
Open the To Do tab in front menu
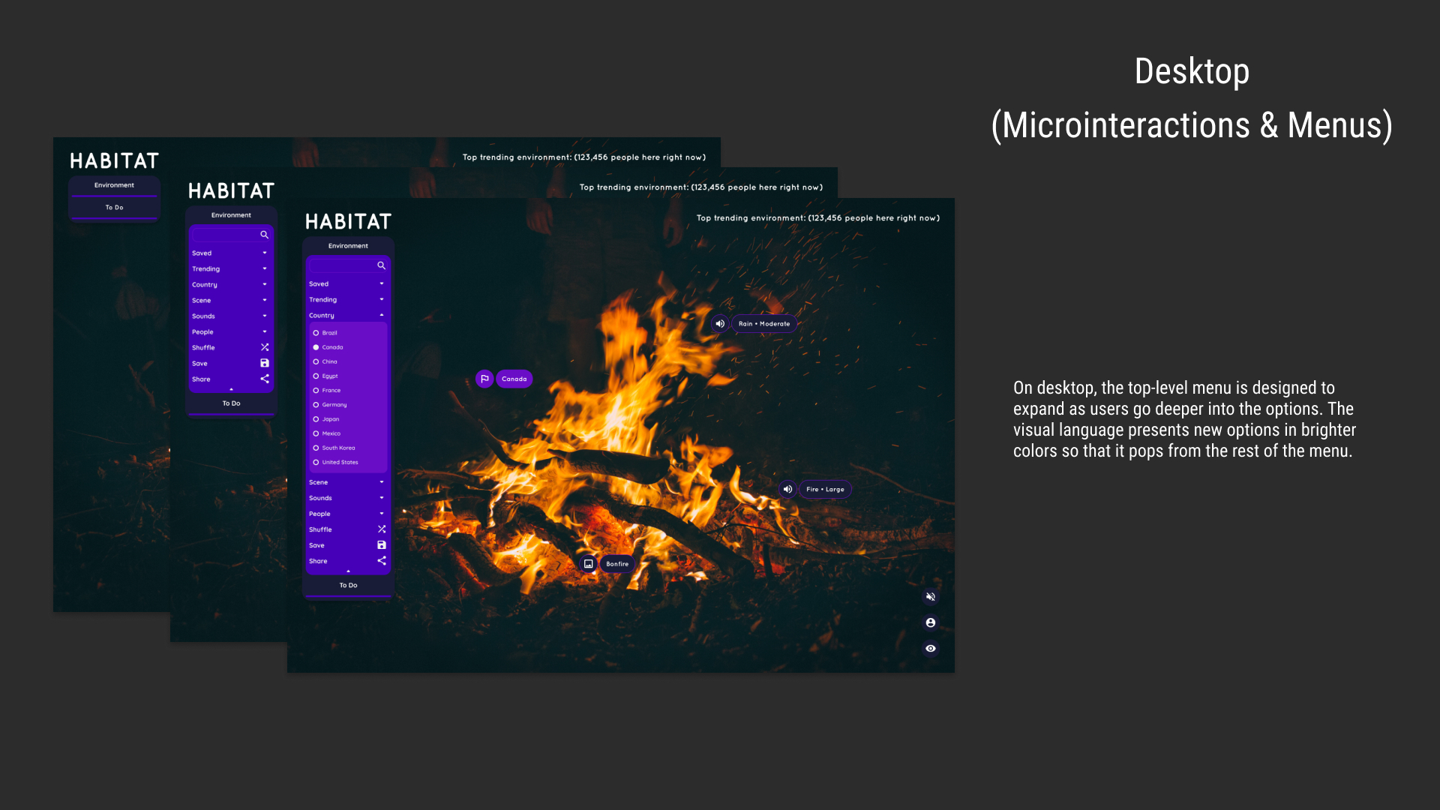click(x=348, y=585)
